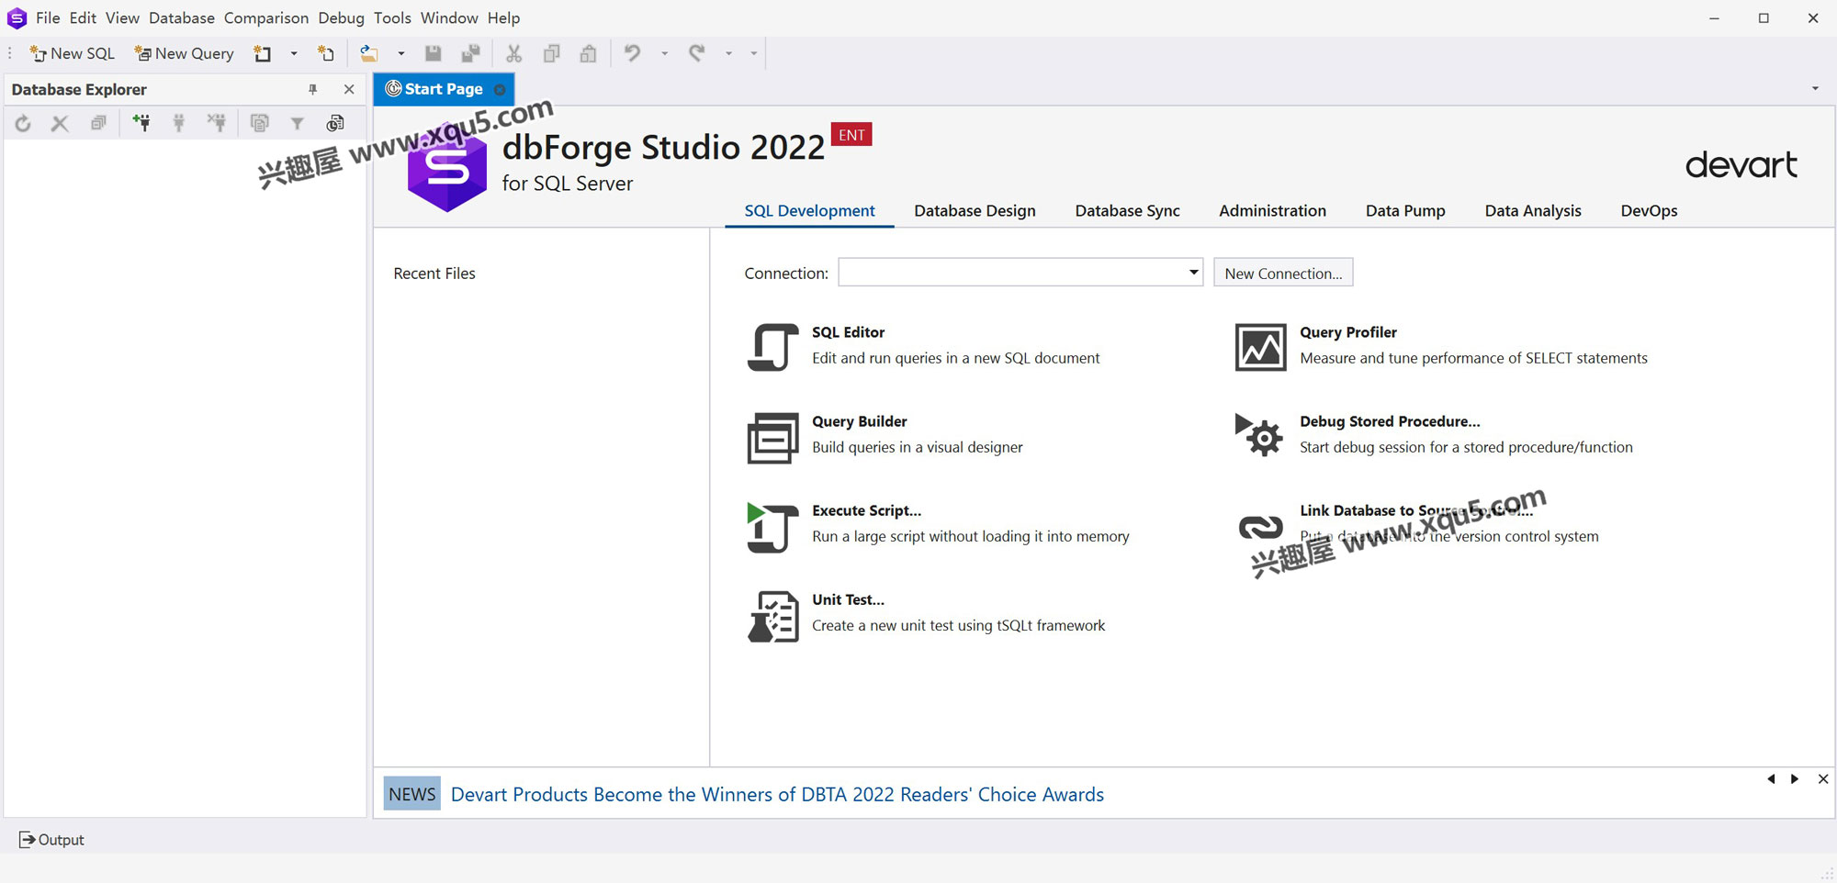Screen dimensions: 1837x883
Task: Click the Undo arrow icon
Action: [632, 53]
